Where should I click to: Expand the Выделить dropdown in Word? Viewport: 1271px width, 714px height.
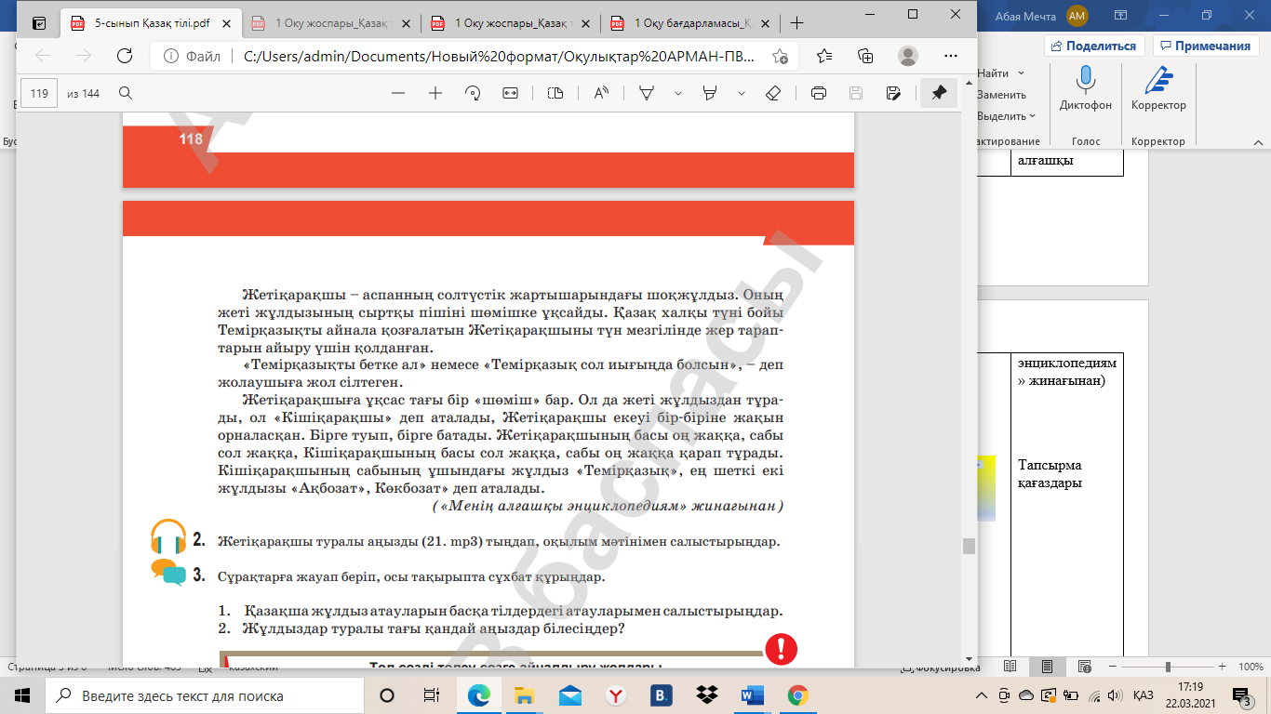coord(1032,116)
